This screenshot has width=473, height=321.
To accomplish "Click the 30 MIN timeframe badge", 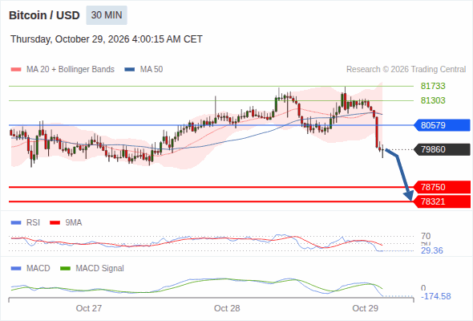I will [107, 15].
